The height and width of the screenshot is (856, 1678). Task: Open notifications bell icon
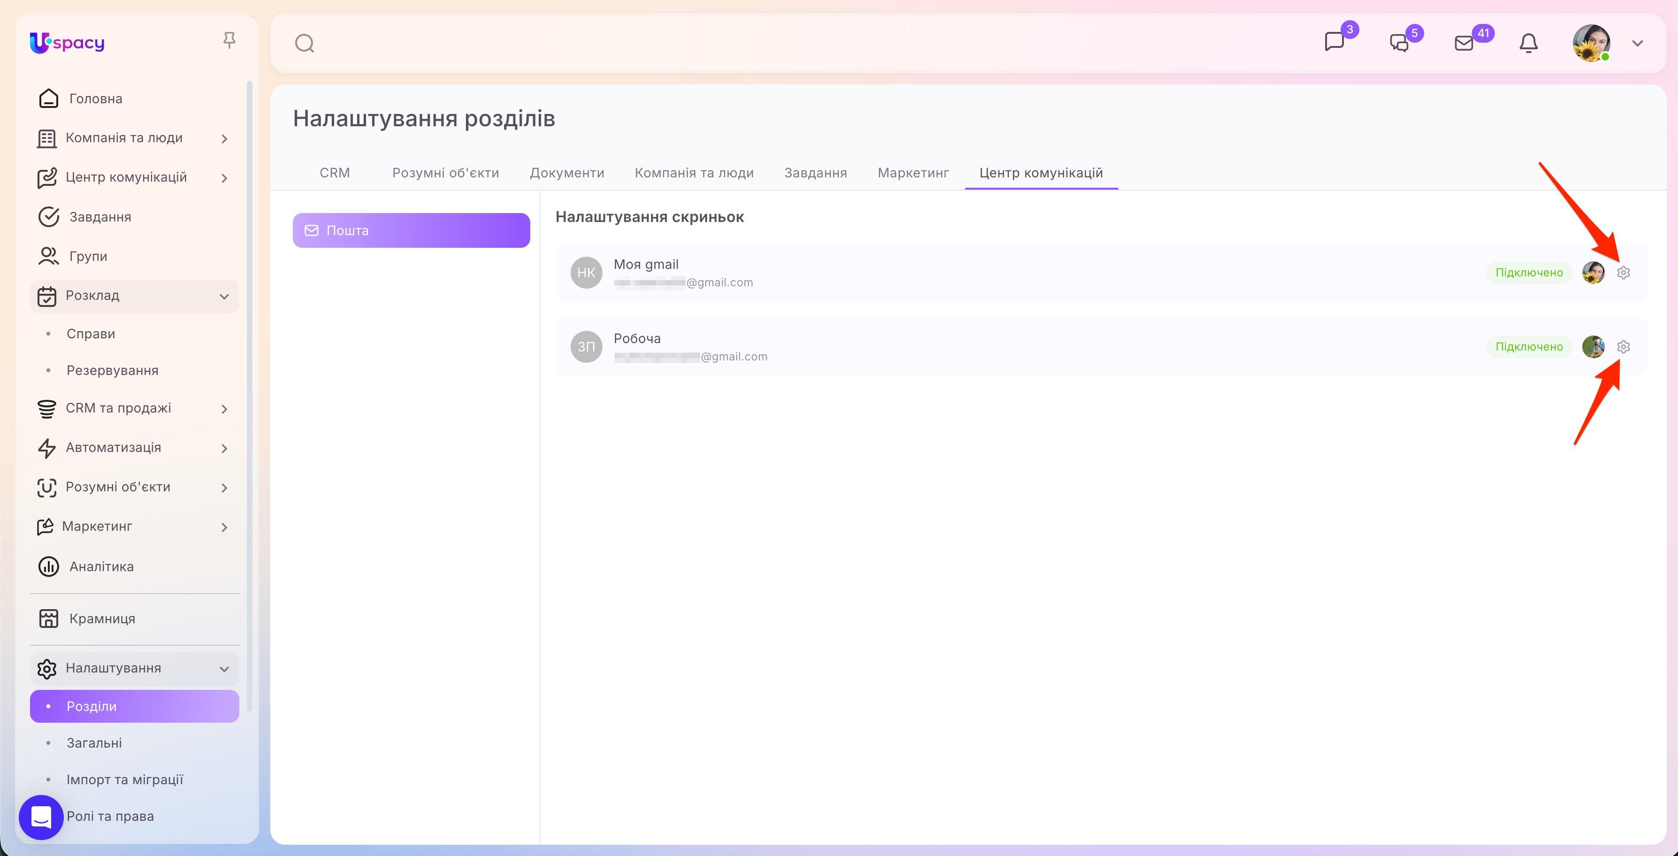(x=1528, y=43)
